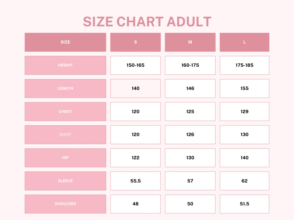Select the SHOULDER row label
Image resolution: width=294 pixels, height=220 pixels.
point(65,204)
